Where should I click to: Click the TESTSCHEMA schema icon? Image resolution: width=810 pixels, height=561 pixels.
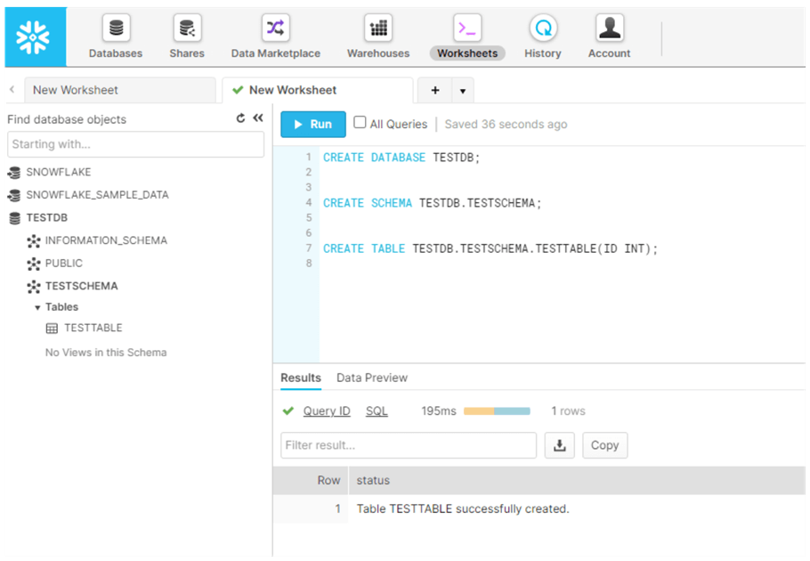click(x=34, y=287)
